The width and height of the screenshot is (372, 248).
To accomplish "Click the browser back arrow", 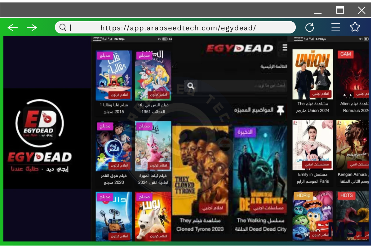I will (x=13, y=28).
